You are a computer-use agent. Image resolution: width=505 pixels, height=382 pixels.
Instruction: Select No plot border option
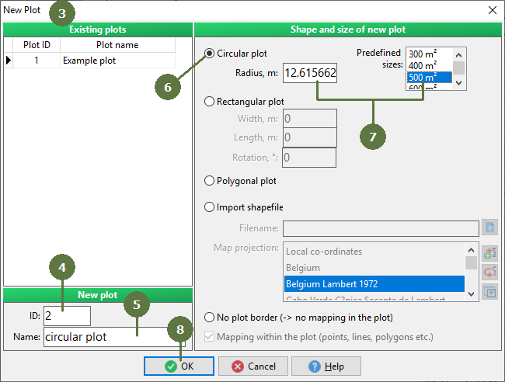(209, 318)
